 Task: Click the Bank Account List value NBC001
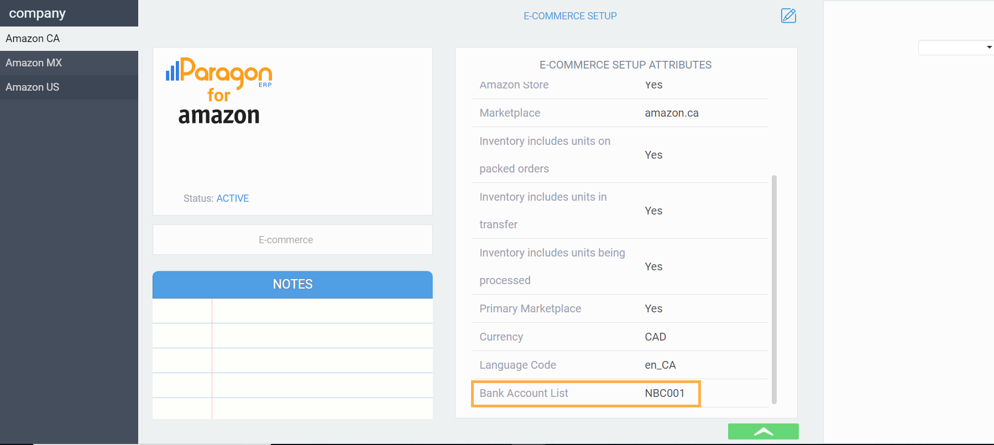(665, 393)
